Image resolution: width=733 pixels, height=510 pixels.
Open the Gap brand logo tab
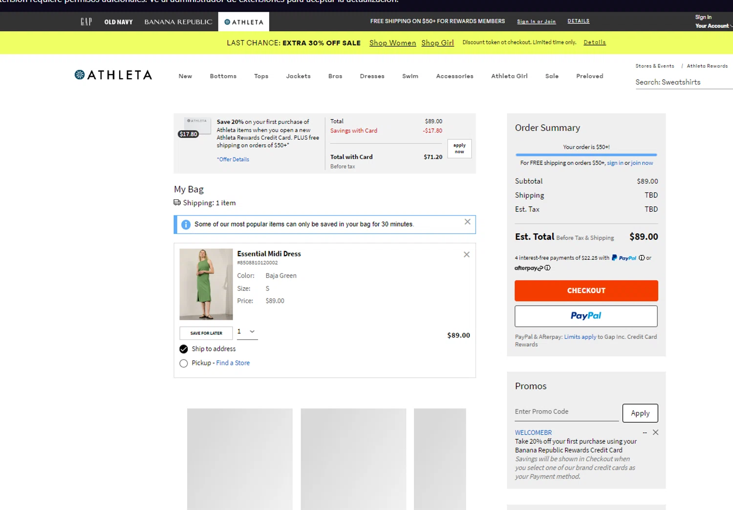click(x=86, y=21)
